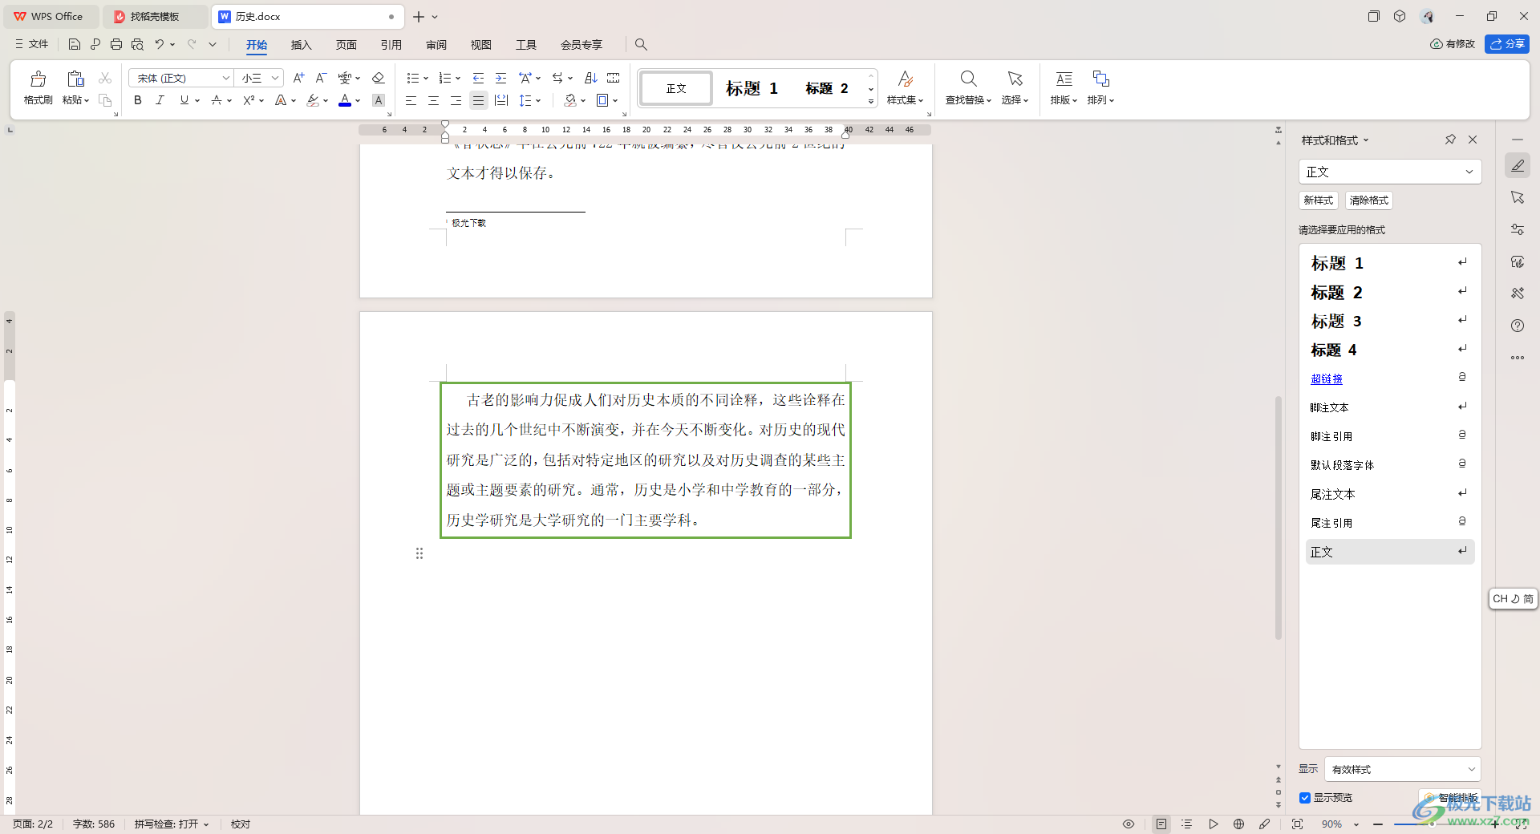Viewport: 1540px width, 834px height.
Task: Select the 标题 3 style in the list
Action: [x=1390, y=321]
